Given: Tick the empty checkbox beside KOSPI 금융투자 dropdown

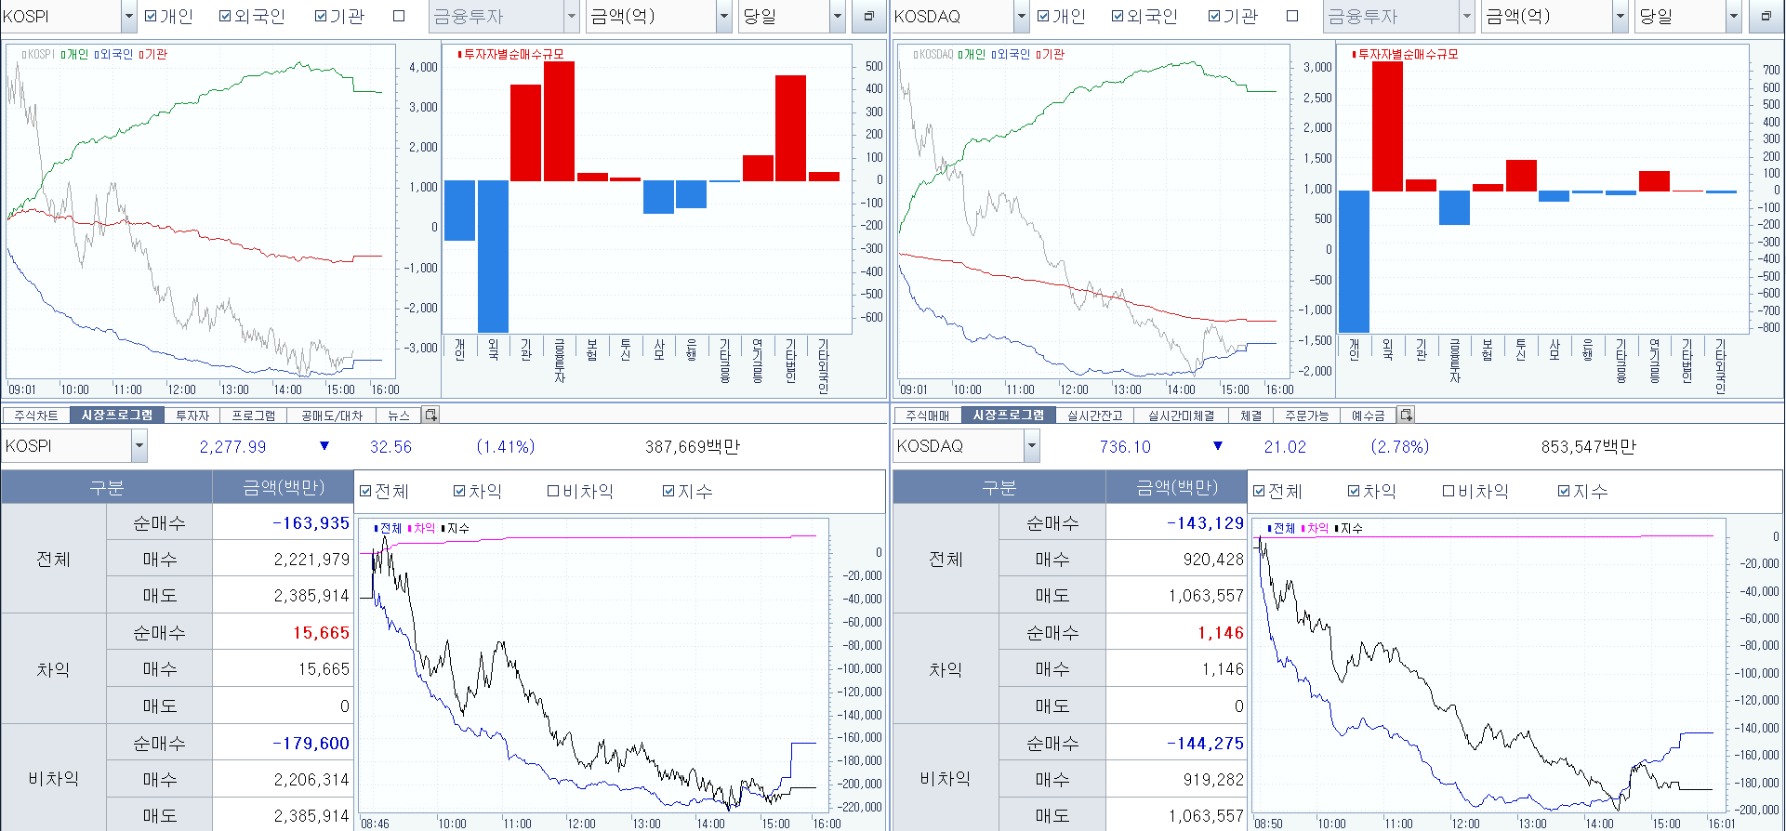Looking at the screenshot, I should pos(399,16).
